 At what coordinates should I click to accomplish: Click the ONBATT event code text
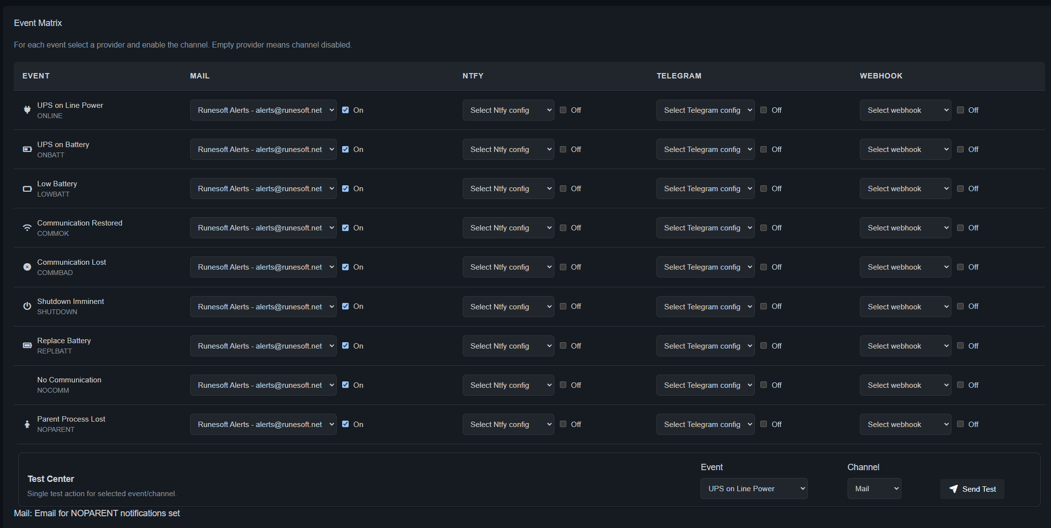50,155
